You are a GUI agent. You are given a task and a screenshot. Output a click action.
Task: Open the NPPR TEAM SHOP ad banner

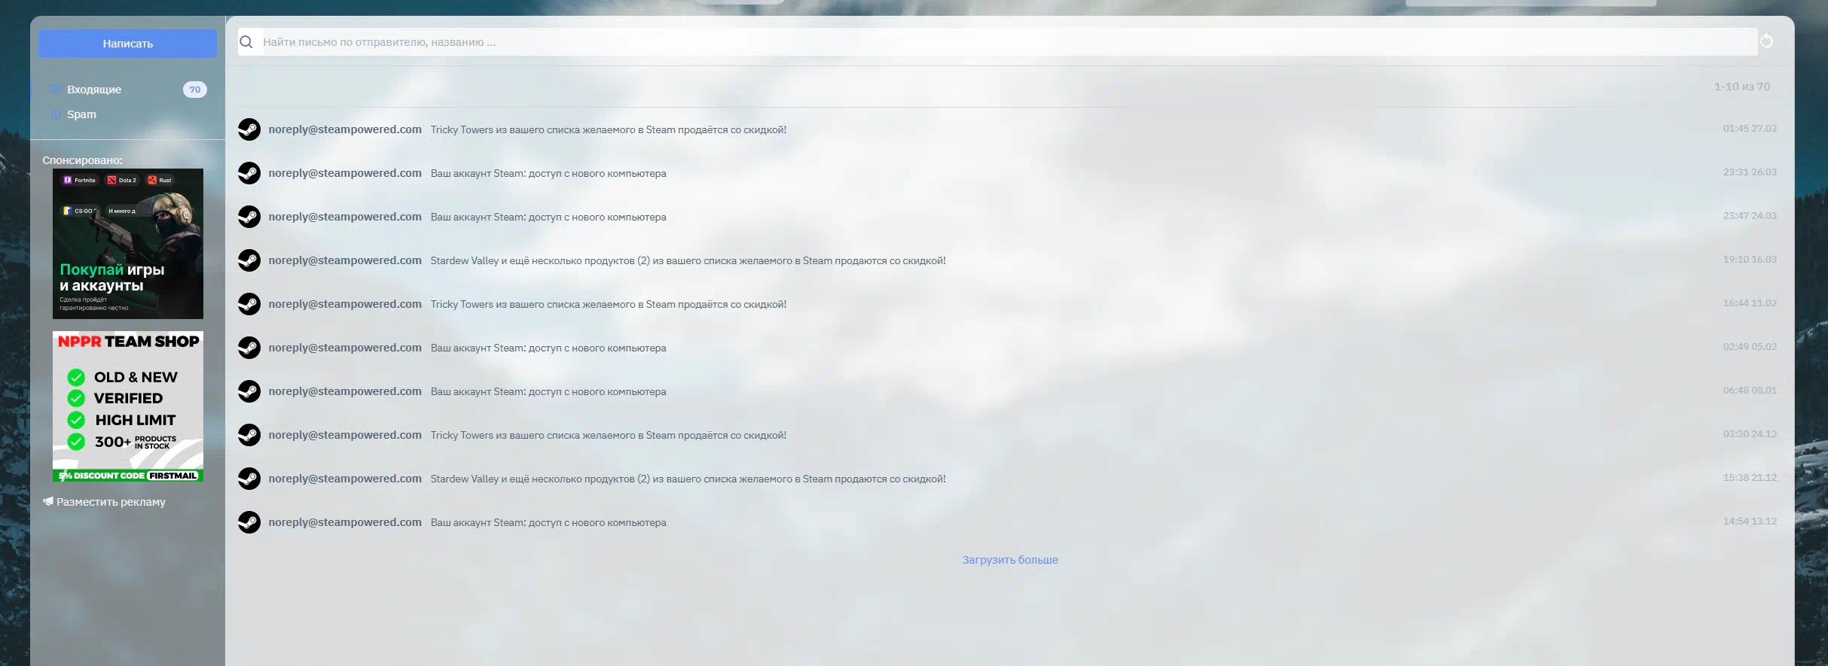point(128,406)
